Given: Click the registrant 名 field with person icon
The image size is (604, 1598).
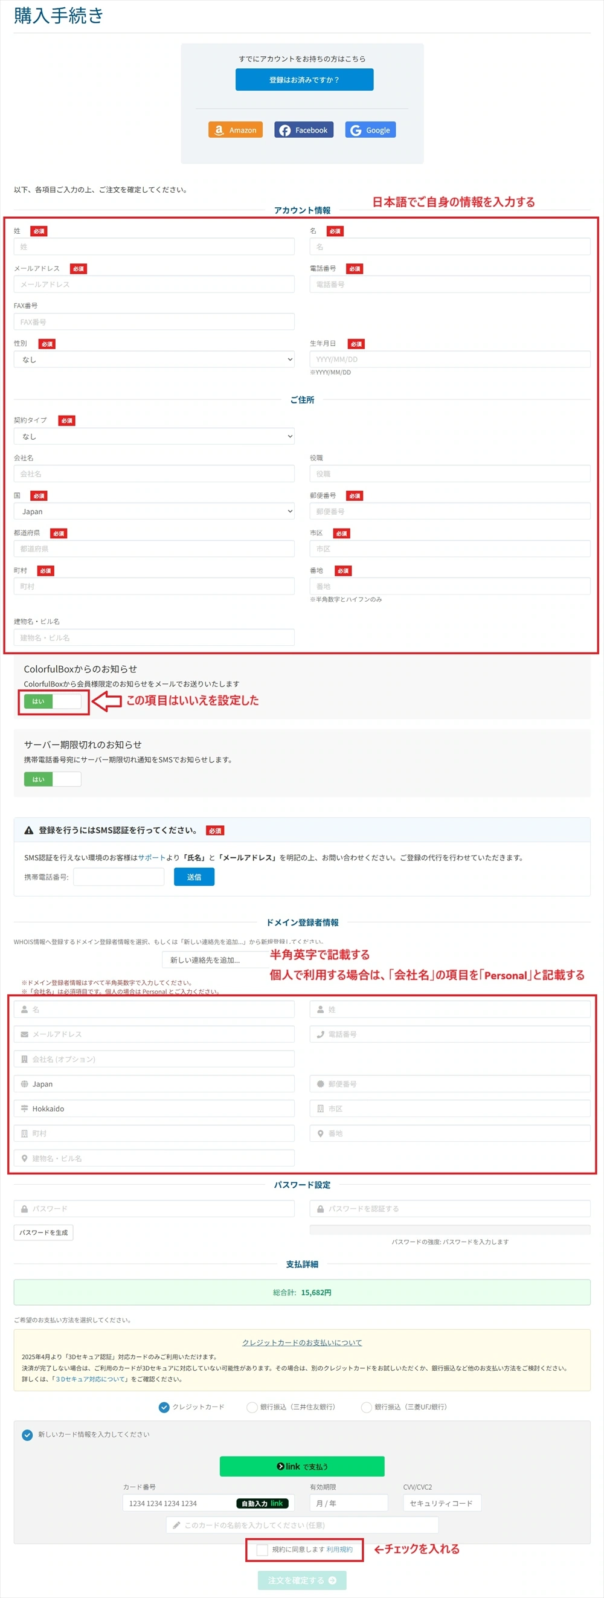Looking at the screenshot, I should click(154, 1010).
